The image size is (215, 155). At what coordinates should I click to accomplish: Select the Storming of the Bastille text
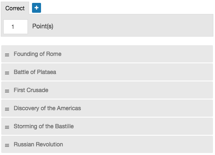click(x=43, y=126)
